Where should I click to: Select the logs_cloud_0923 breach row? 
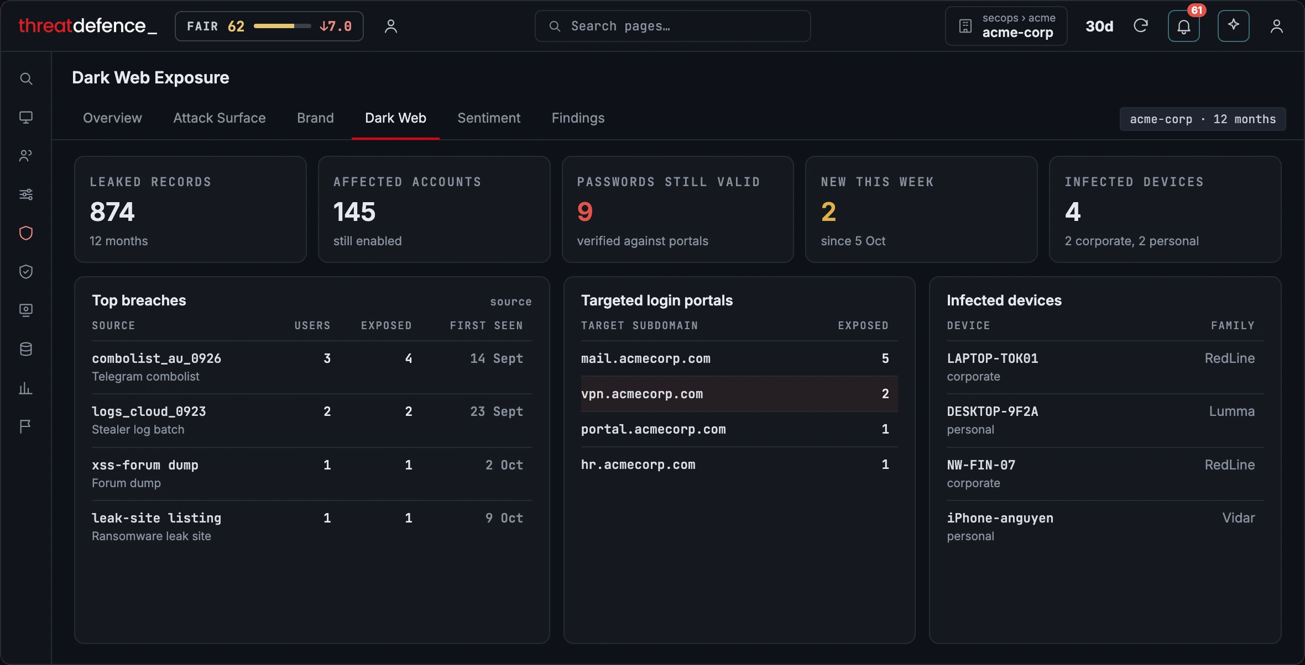click(x=312, y=420)
